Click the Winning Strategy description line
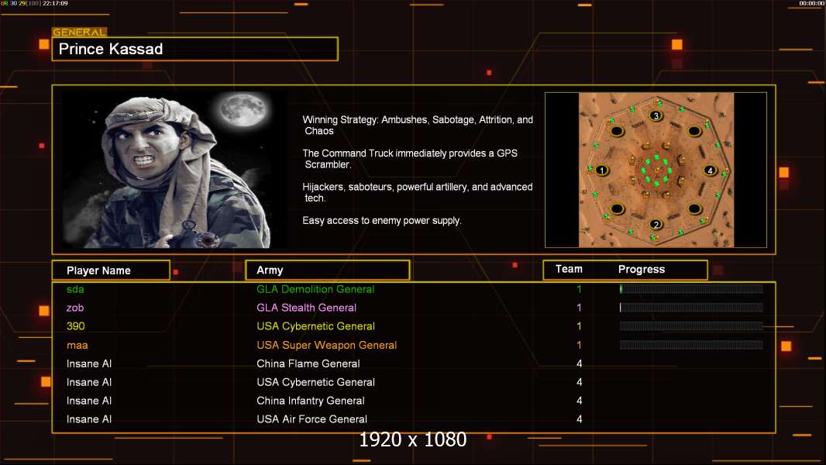This screenshot has width=826, height=465. pos(418,126)
